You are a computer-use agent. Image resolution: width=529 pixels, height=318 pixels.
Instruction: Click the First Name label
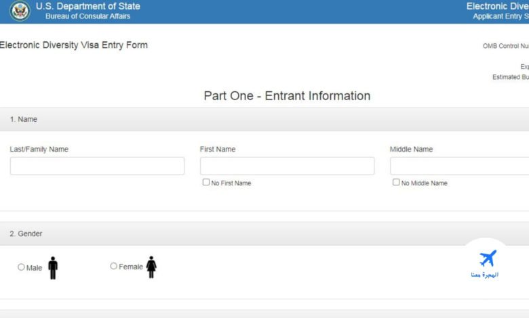[218, 149]
